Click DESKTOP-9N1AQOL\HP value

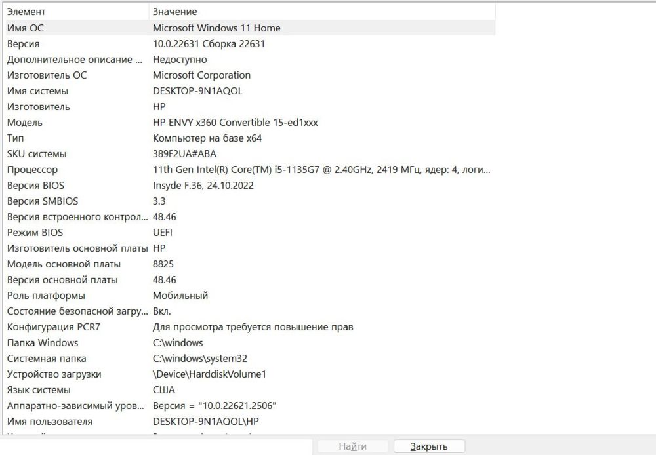point(206,422)
